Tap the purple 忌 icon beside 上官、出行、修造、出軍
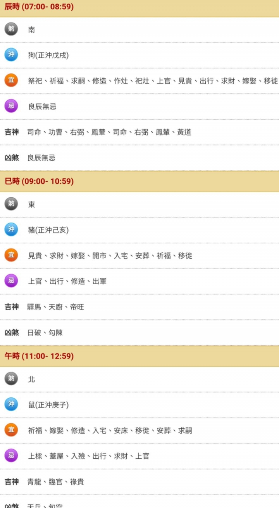The image size is (279, 508). coord(11,281)
